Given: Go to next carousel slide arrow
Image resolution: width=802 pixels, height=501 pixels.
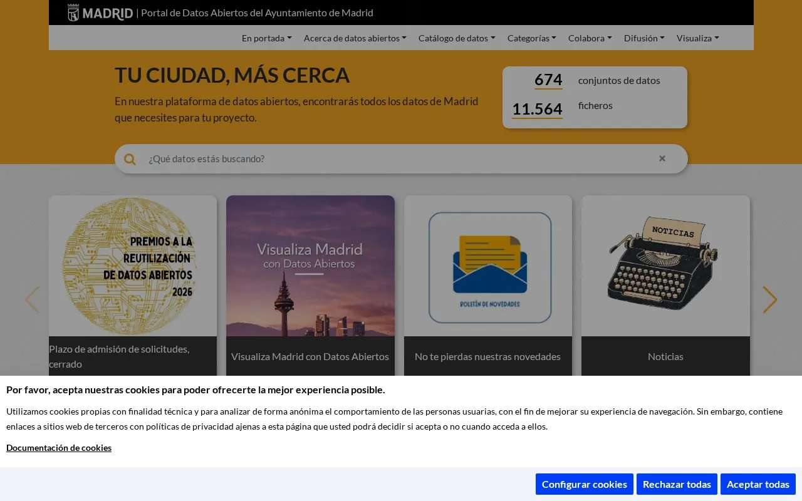Looking at the screenshot, I should [770, 300].
